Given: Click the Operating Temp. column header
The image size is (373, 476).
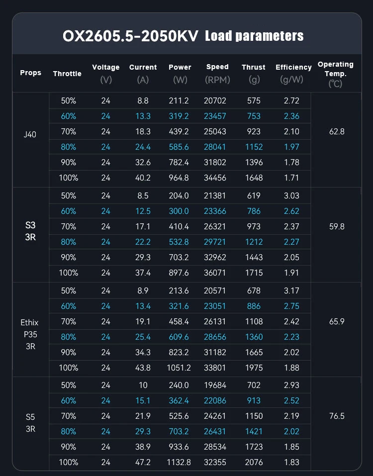Looking at the screenshot, I should 335,73.
